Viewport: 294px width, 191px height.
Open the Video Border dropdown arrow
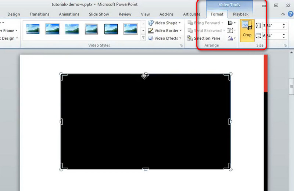[x=180, y=31]
